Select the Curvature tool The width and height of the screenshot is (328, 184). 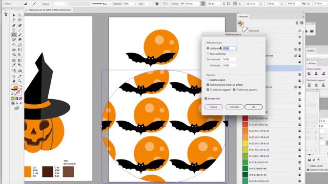pos(20,25)
